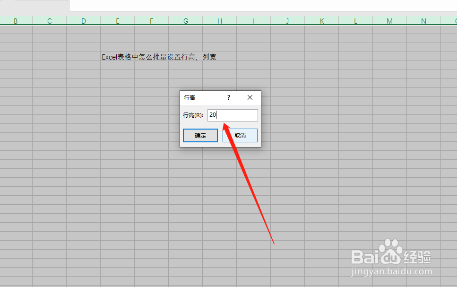Screen dimensions: 457x287
Task: Click the 确定 button in row height dialog
Action: (x=200, y=135)
